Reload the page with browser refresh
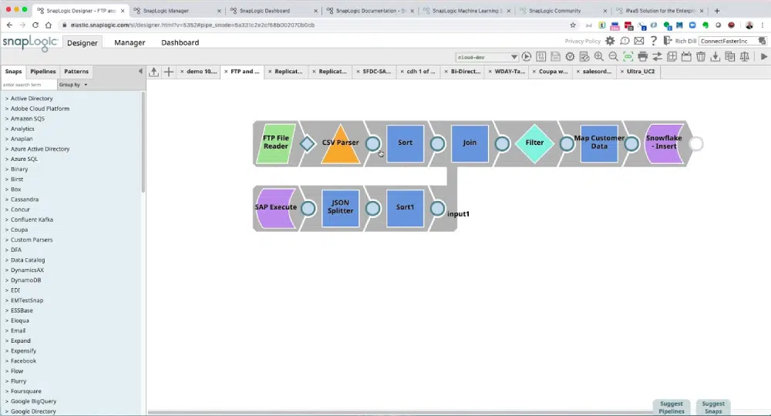The image size is (771, 416). pos(35,25)
